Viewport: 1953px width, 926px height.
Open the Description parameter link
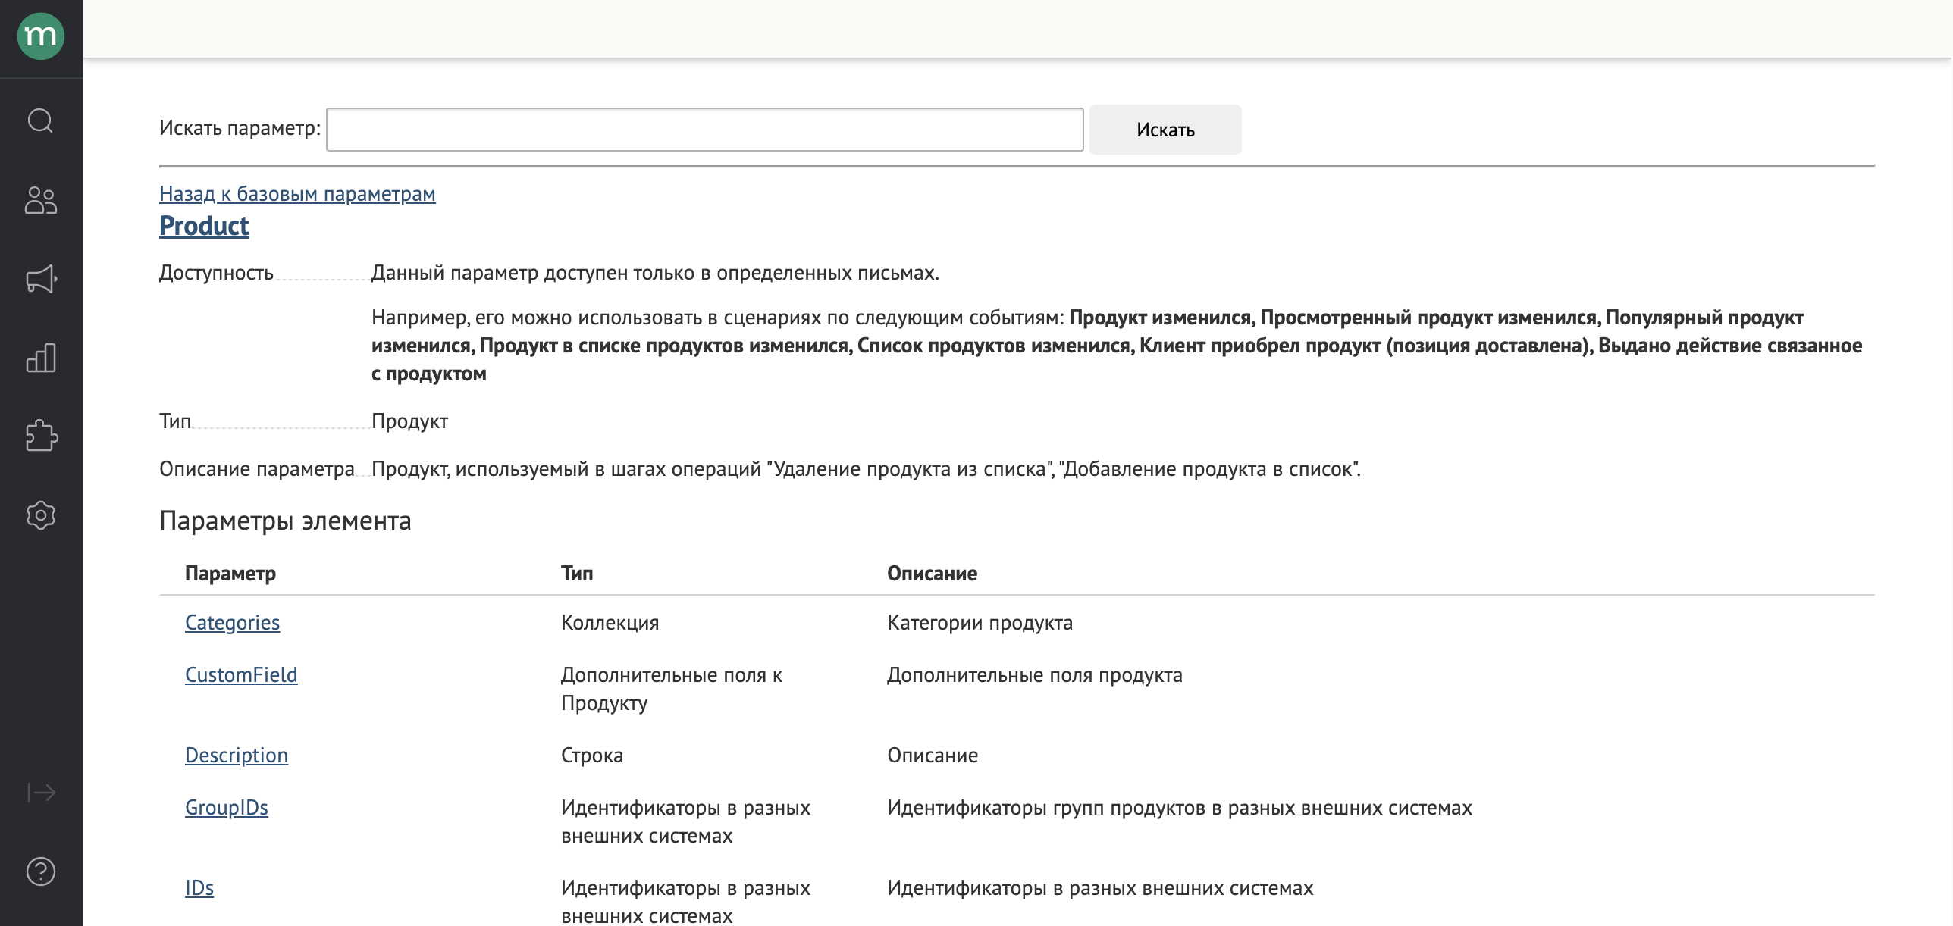coord(237,756)
